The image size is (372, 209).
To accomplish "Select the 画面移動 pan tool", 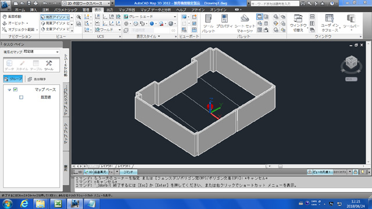I will pos(12,17).
